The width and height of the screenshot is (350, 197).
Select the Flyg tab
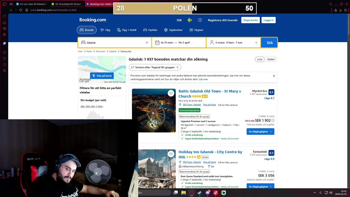[x=105, y=30]
